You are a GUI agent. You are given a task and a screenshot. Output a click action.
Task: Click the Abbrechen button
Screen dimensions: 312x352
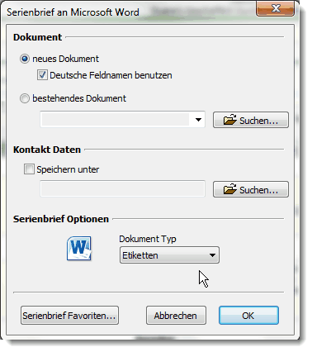(176, 316)
